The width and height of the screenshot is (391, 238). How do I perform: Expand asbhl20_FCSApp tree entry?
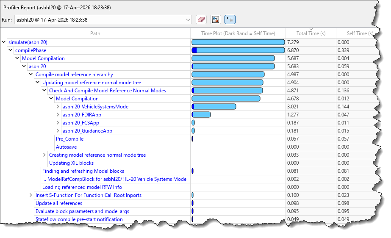click(58, 123)
